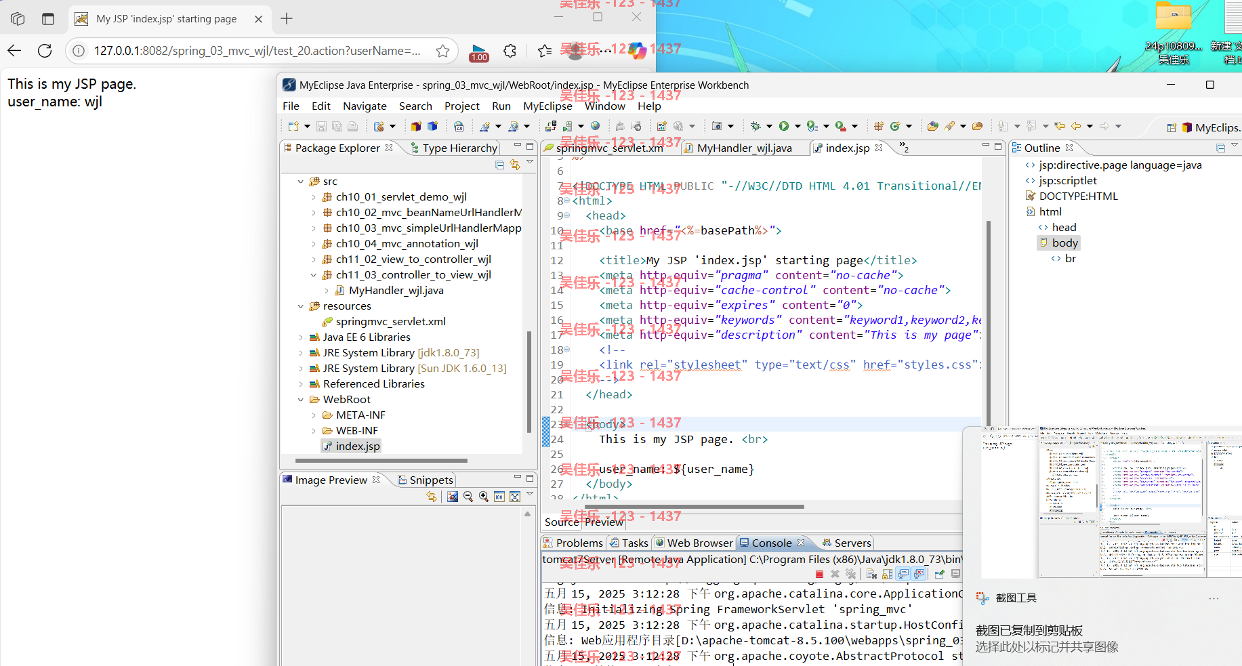This screenshot has height=666, width=1242.
Task: Click the browser Refresh icon
Action: 45,51
